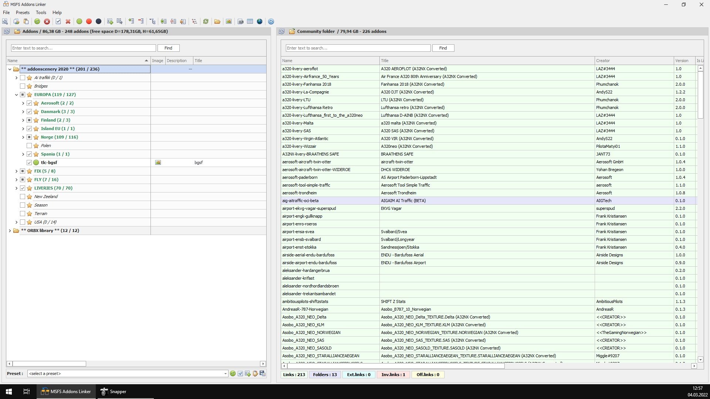The image size is (710, 399).
Task: Uncheck the tlc-bgsf checkbox
Action: [x=29, y=163]
